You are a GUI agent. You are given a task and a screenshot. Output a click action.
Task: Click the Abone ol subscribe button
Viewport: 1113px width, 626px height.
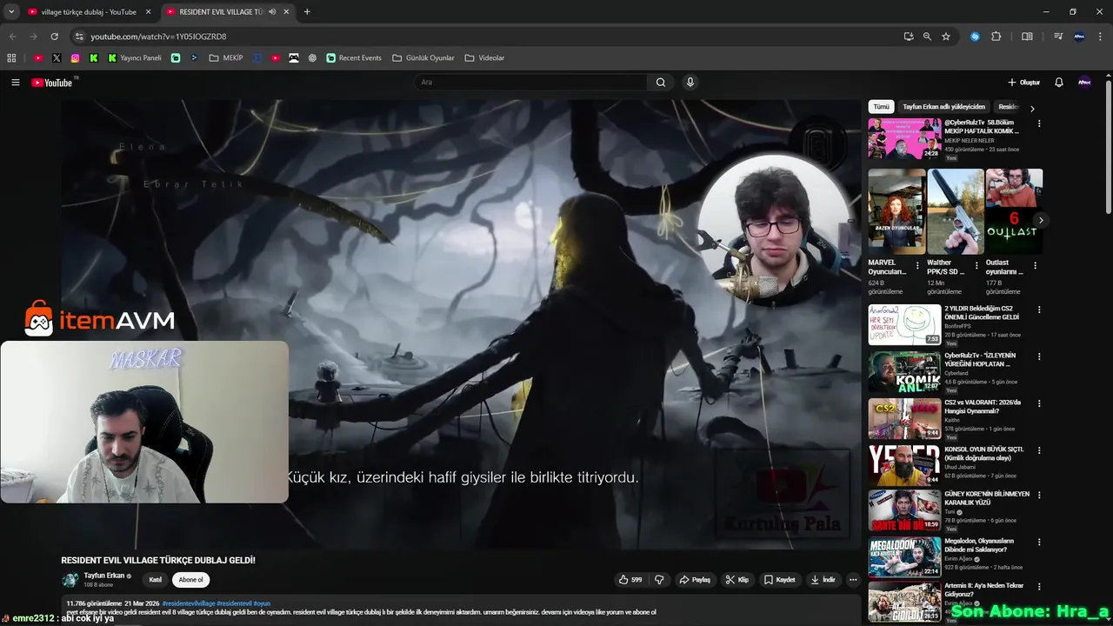coord(190,580)
